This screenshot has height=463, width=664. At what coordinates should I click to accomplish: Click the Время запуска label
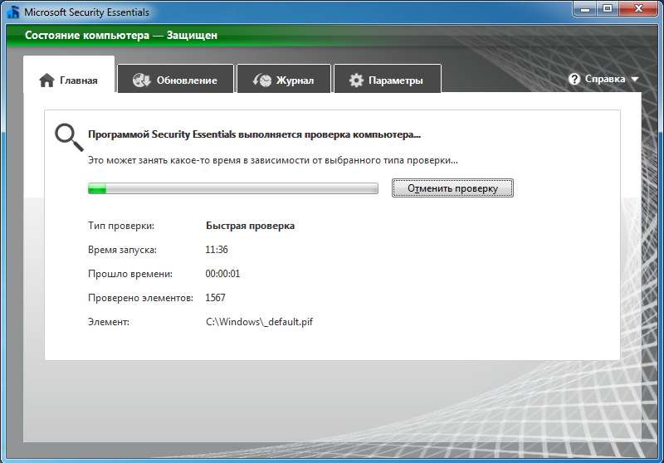coord(122,250)
